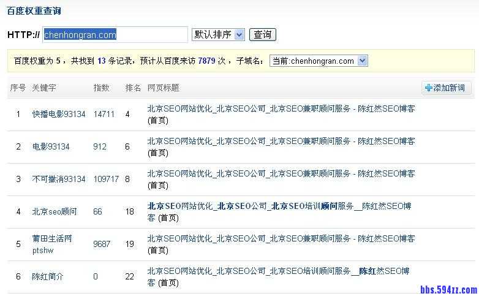Open keyword link 快播电影93134
The image size is (479, 296).
pos(59,114)
